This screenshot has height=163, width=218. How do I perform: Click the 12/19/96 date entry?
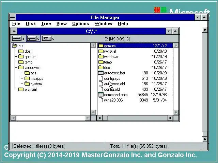point(159,95)
